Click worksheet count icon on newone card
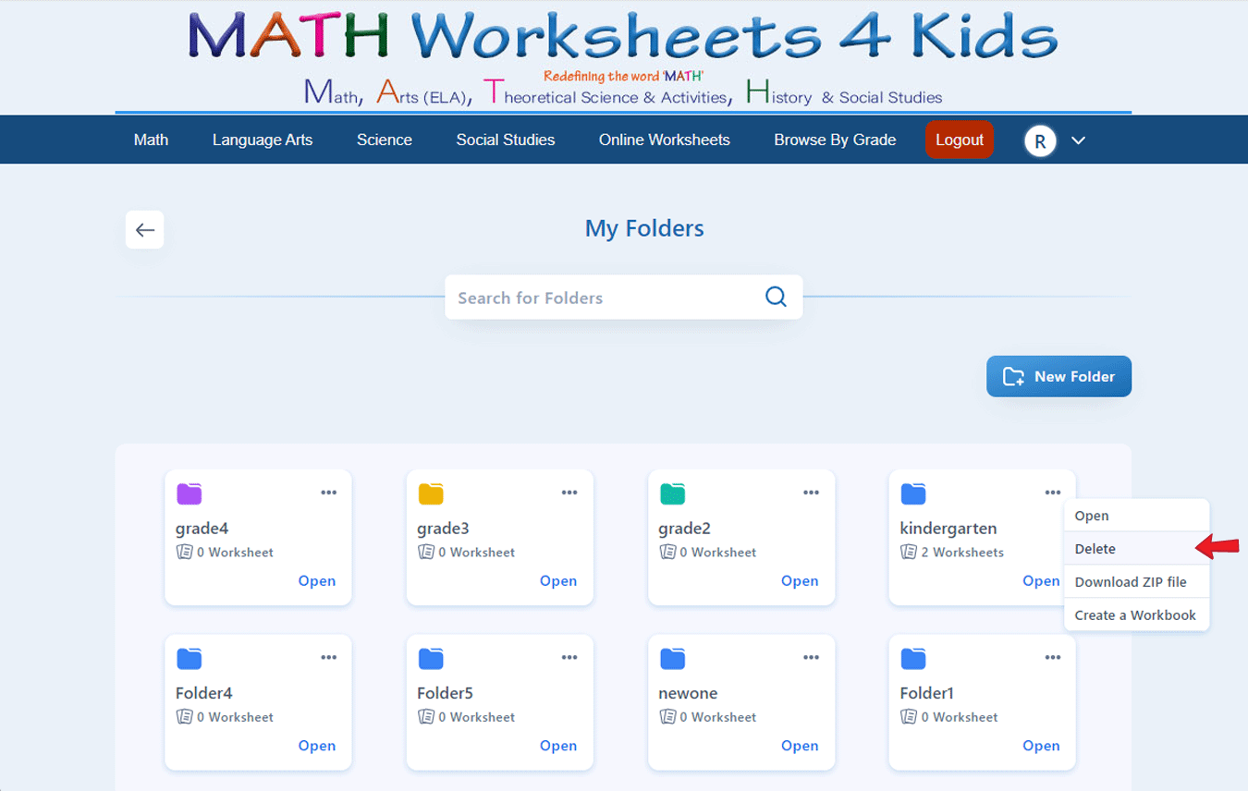The width and height of the screenshot is (1248, 791). tap(667, 717)
